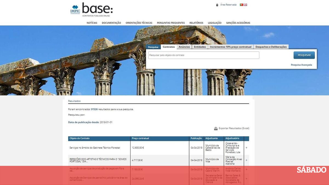Open the Documentação menu item

point(111,23)
